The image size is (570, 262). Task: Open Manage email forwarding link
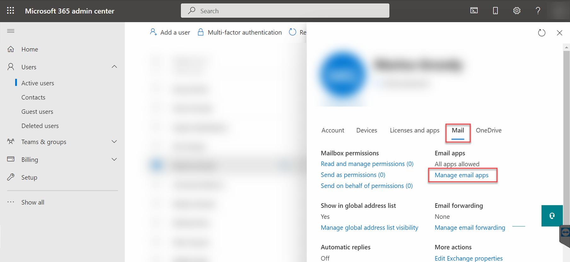click(470, 228)
